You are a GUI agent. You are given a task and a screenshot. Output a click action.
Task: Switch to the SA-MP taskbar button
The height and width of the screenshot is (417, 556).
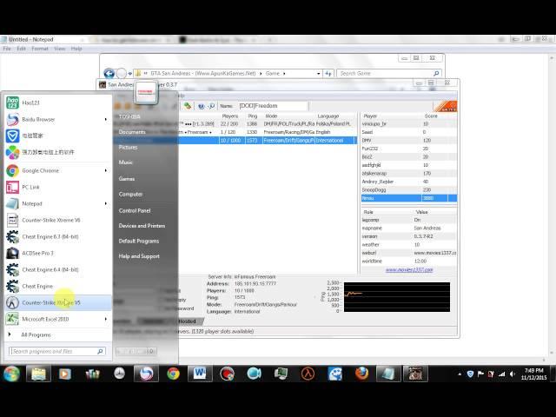click(415, 374)
